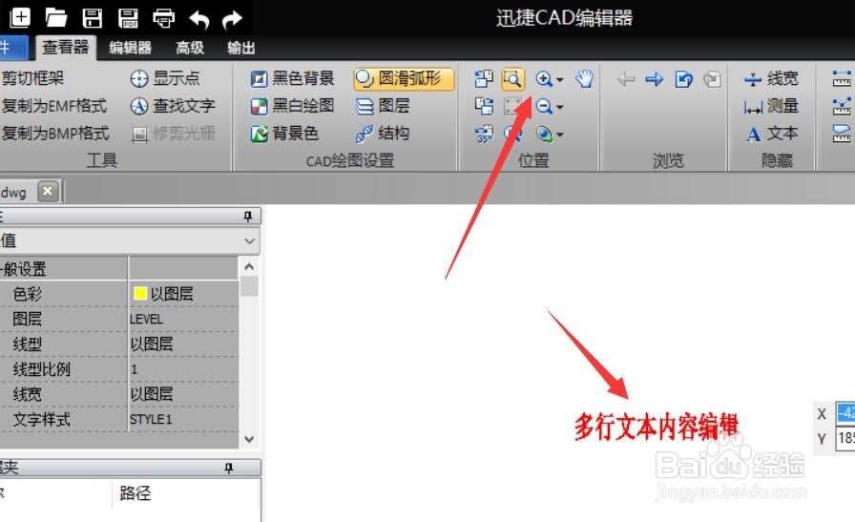The height and width of the screenshot is (522, 855).
Task: Click bottom area measure icon at right edge
Action: [x=843, y=134]
